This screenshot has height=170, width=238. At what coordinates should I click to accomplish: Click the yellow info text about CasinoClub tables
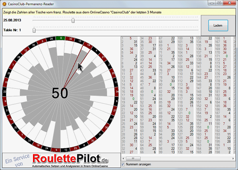click(82, 12)
